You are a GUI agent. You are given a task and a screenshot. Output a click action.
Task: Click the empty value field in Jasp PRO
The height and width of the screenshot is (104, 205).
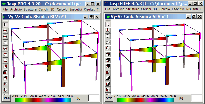coord(94,98)
